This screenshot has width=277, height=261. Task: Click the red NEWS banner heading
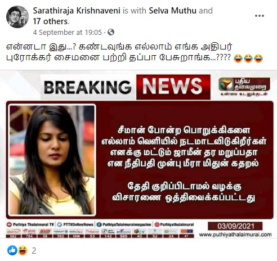coord(173,87)
